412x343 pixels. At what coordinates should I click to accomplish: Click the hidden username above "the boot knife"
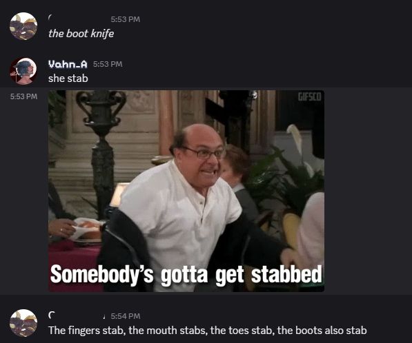point(76,19)
